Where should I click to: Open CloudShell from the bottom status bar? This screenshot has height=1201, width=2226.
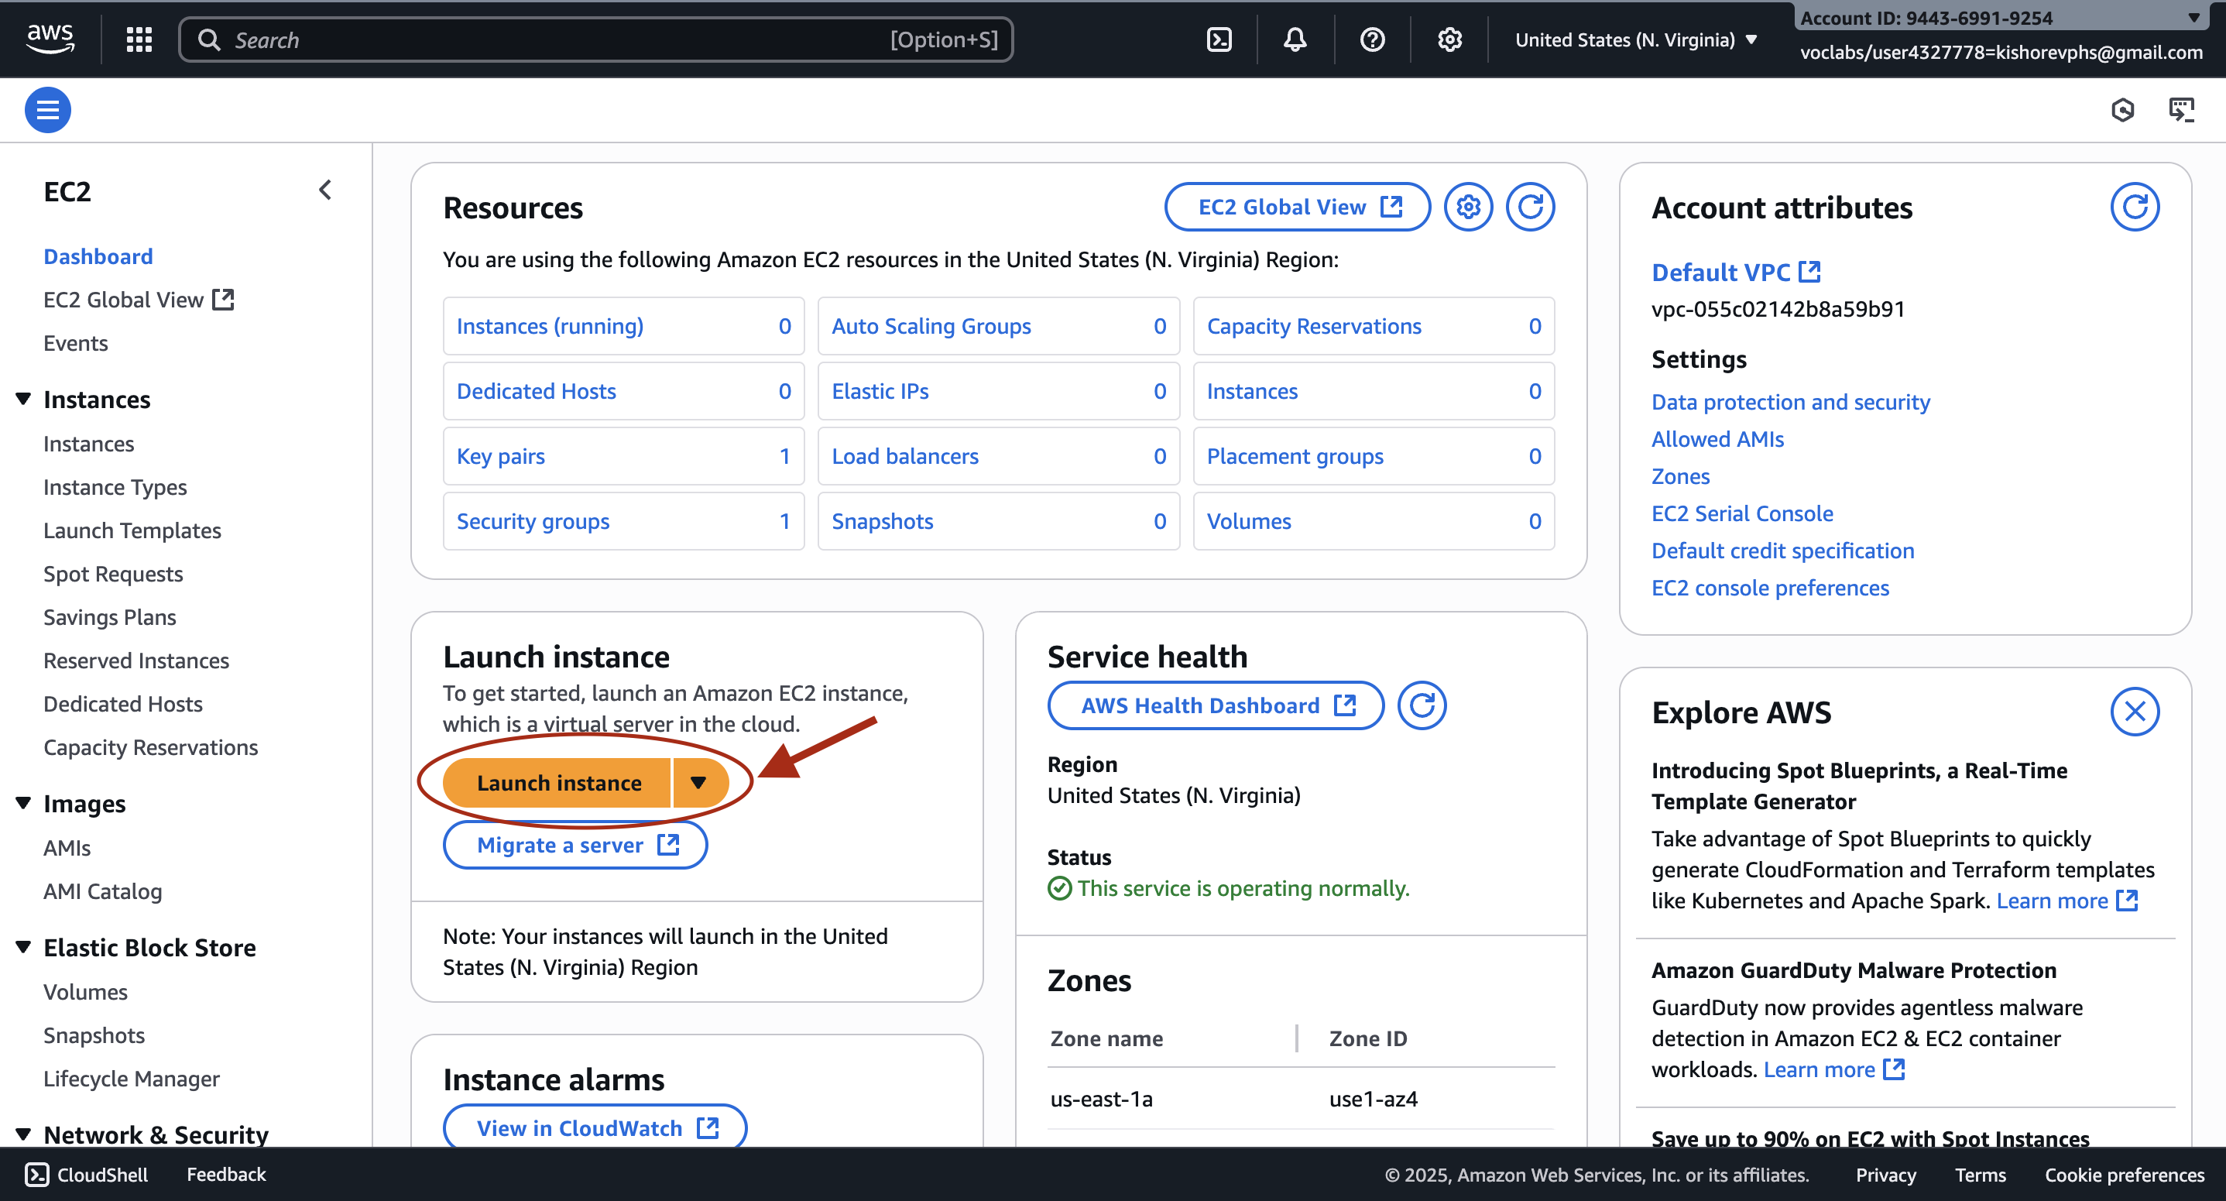[x=84, y=1174]
